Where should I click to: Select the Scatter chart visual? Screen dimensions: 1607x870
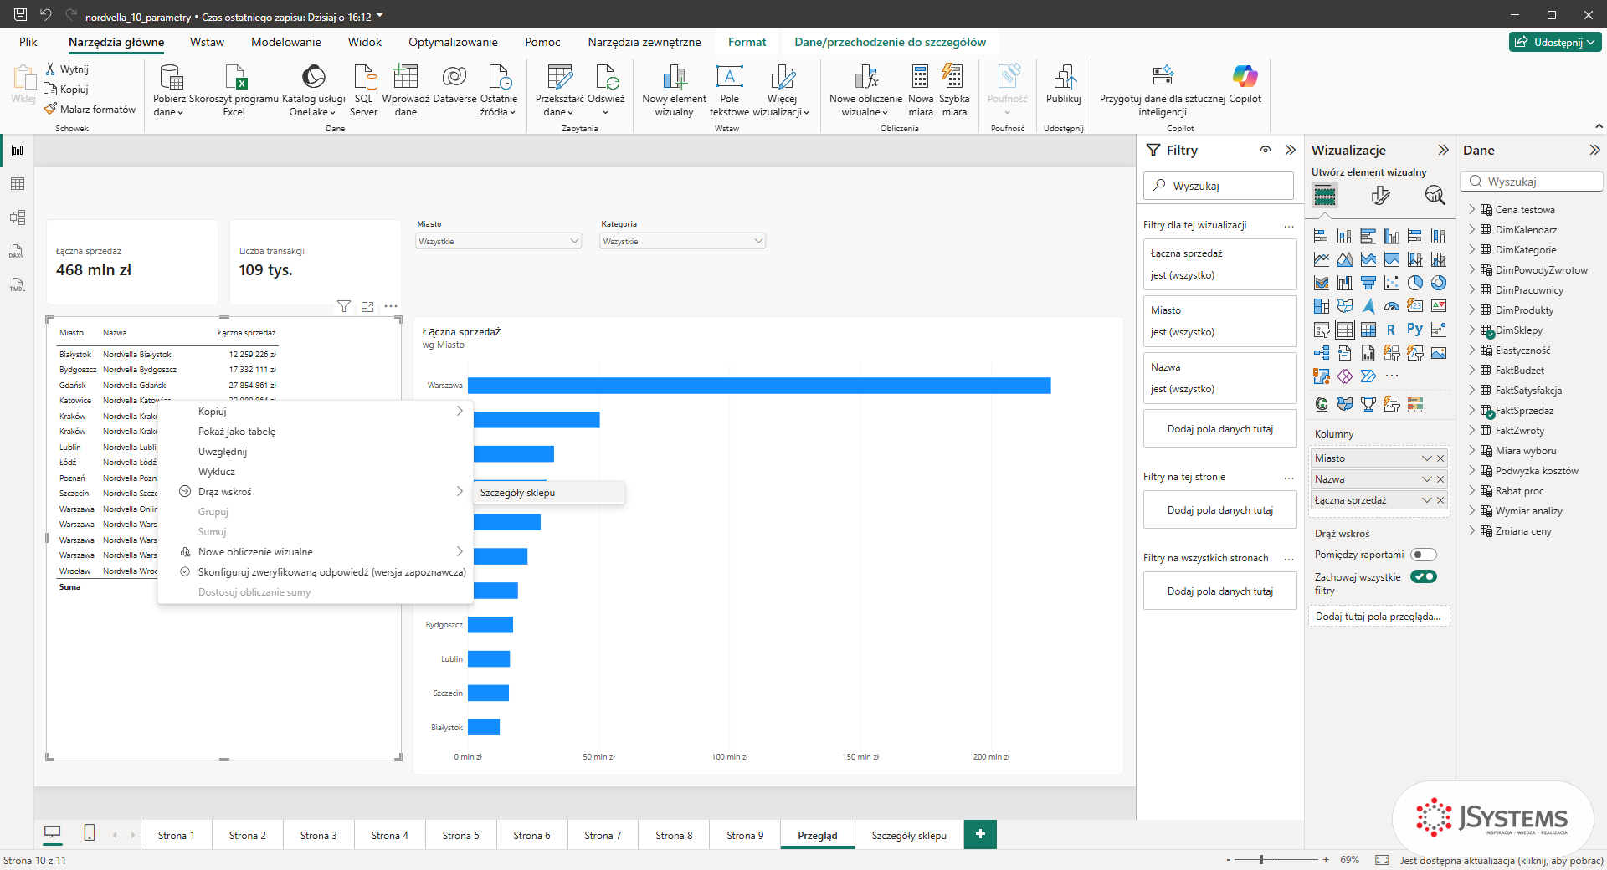1391,283
